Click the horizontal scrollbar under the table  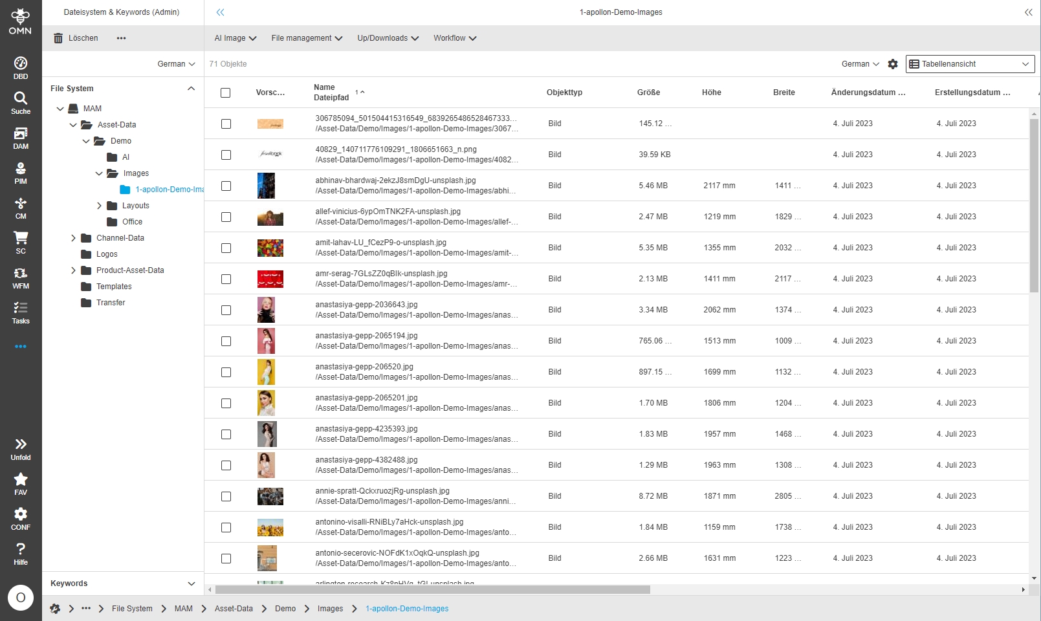coord(432,589)
